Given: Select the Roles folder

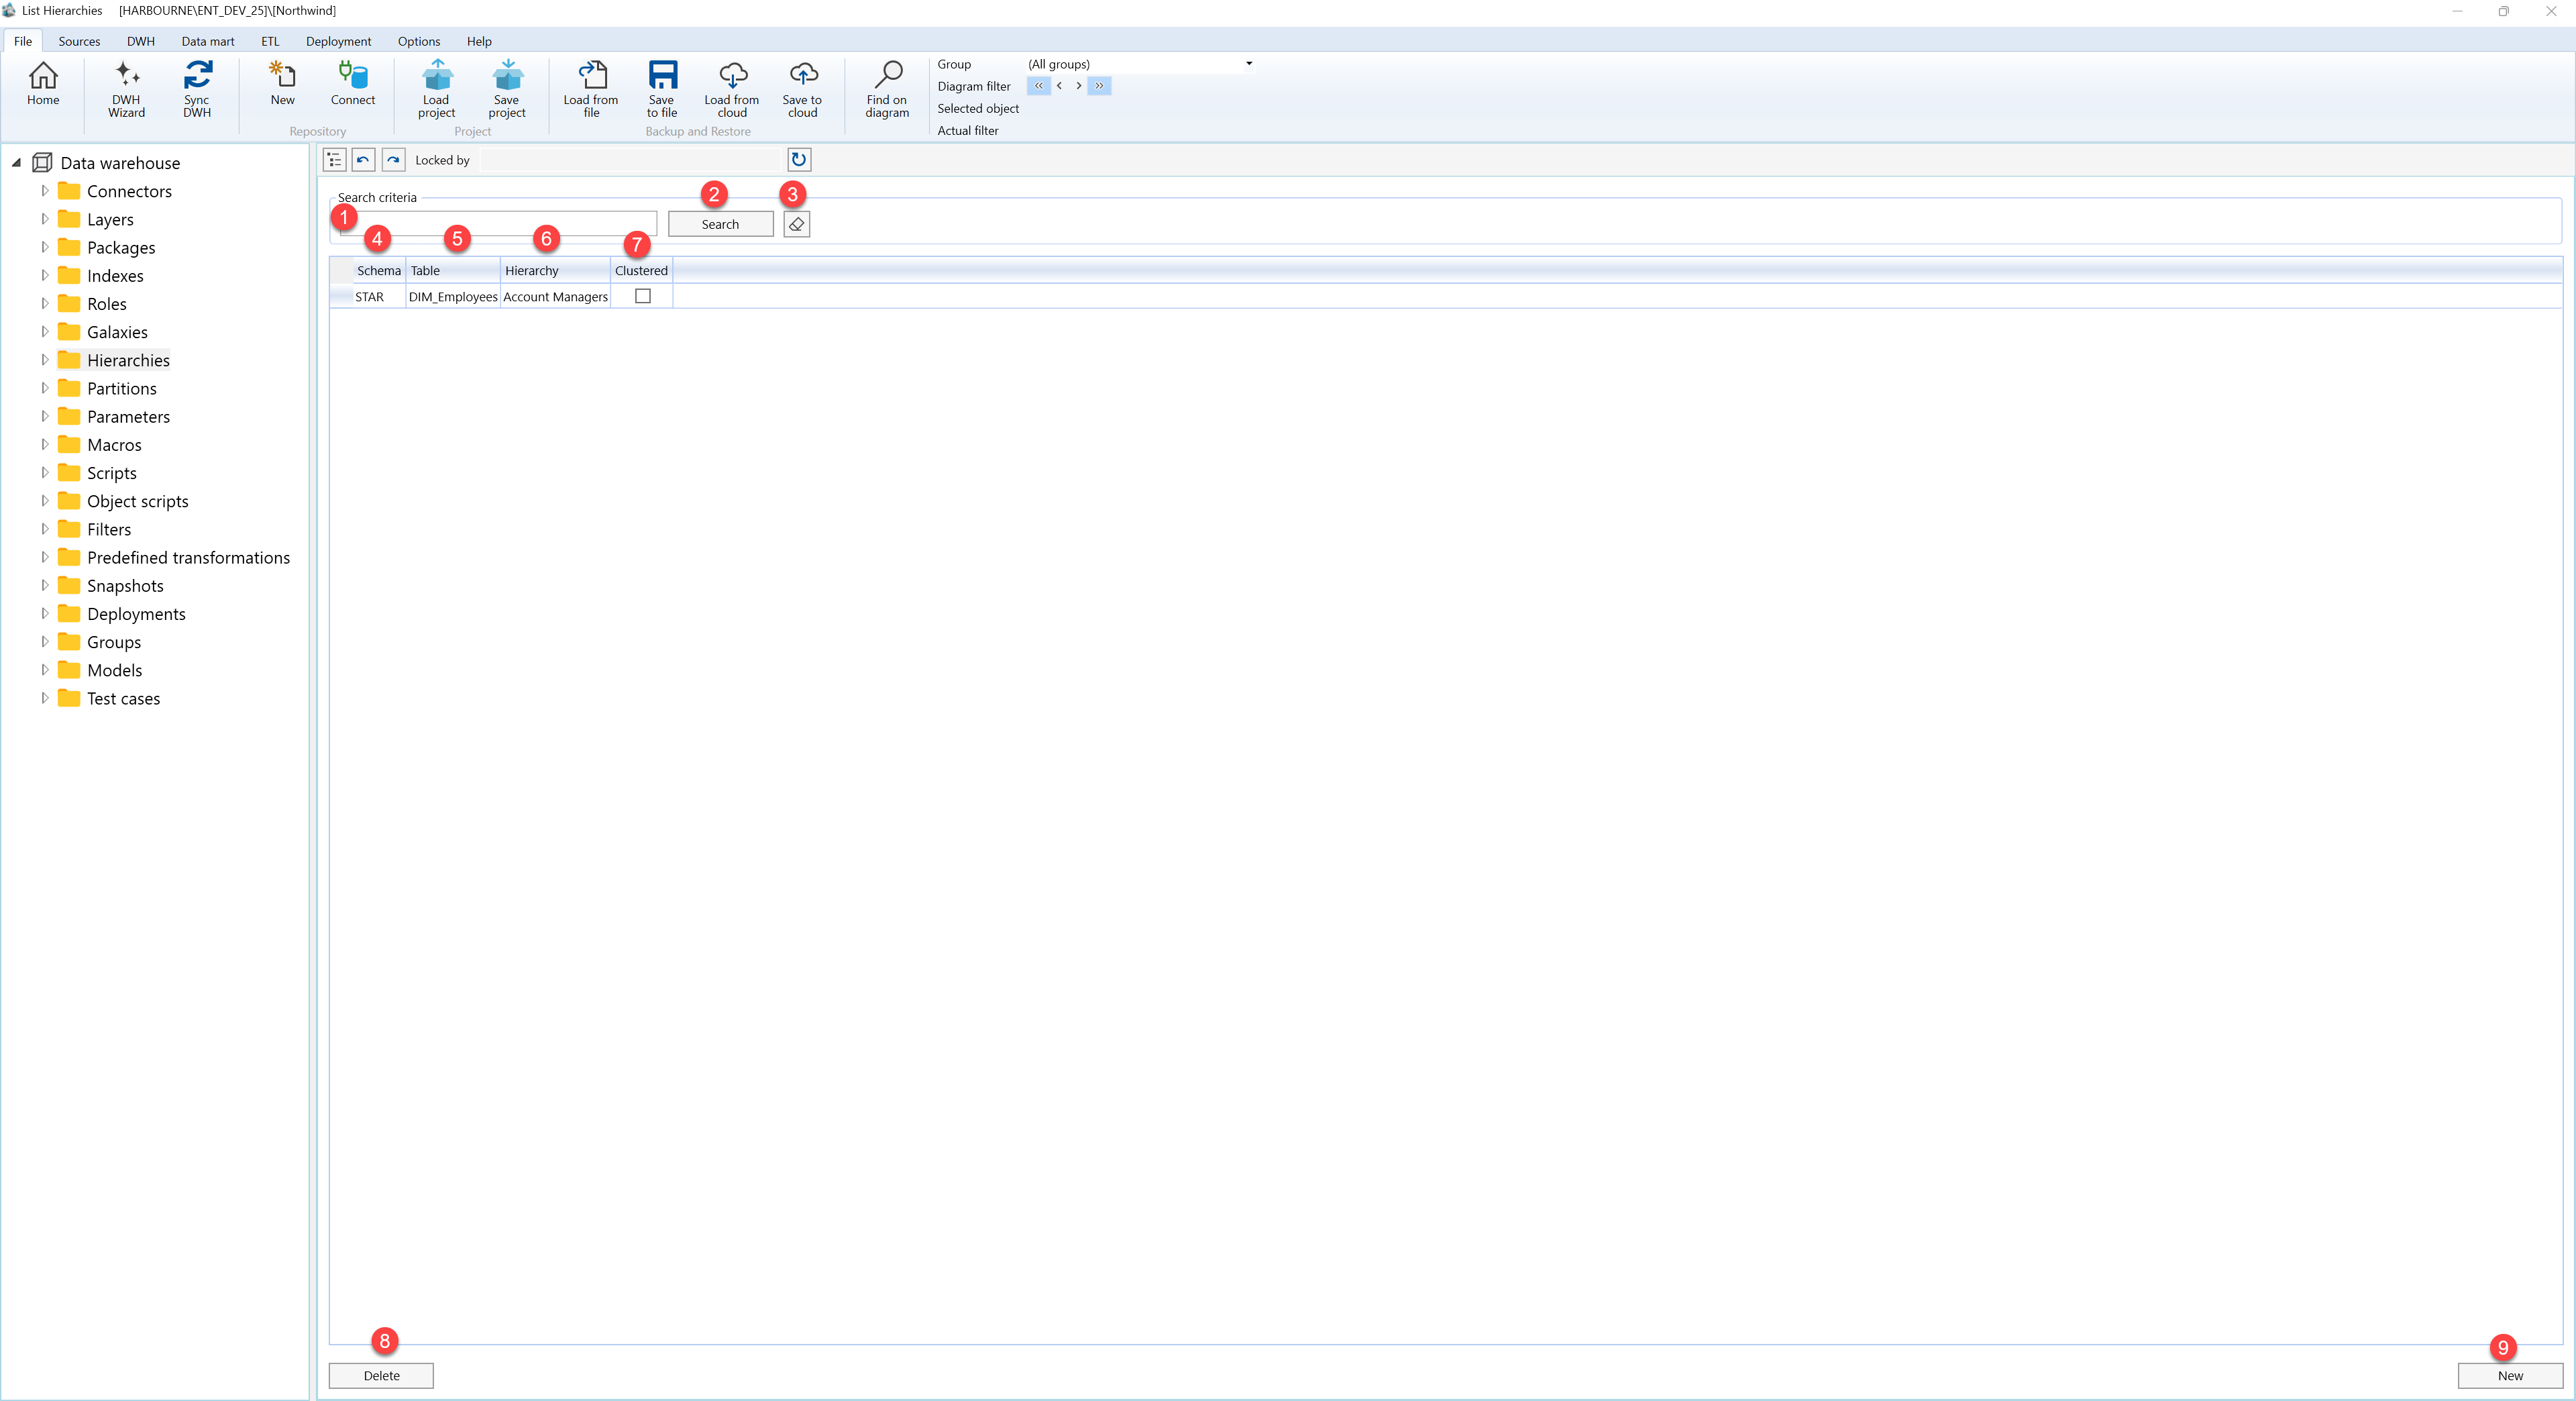Looking at the screenshot, I should 106,303.
